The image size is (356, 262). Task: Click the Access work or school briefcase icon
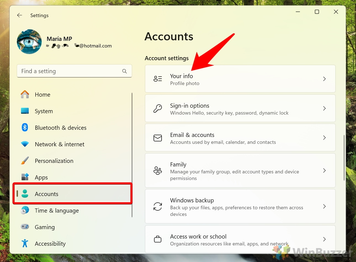[158, 239]
